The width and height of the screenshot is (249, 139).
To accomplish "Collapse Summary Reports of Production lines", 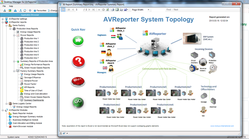I will point(14,61).
